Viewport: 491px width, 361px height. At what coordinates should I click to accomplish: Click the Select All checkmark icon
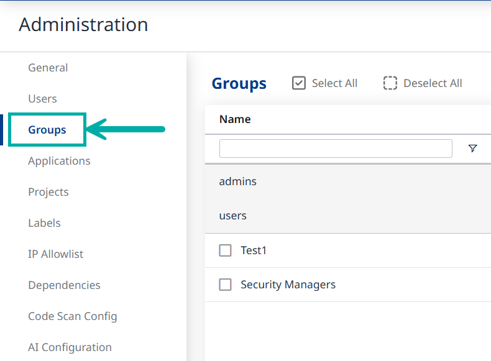(299, 83)
